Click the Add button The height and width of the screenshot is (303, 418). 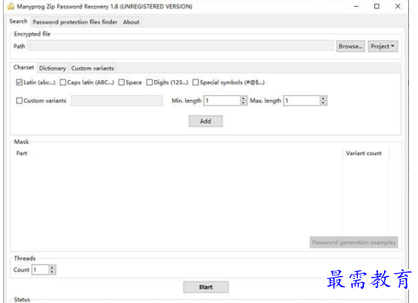click(x=205, y=121)
